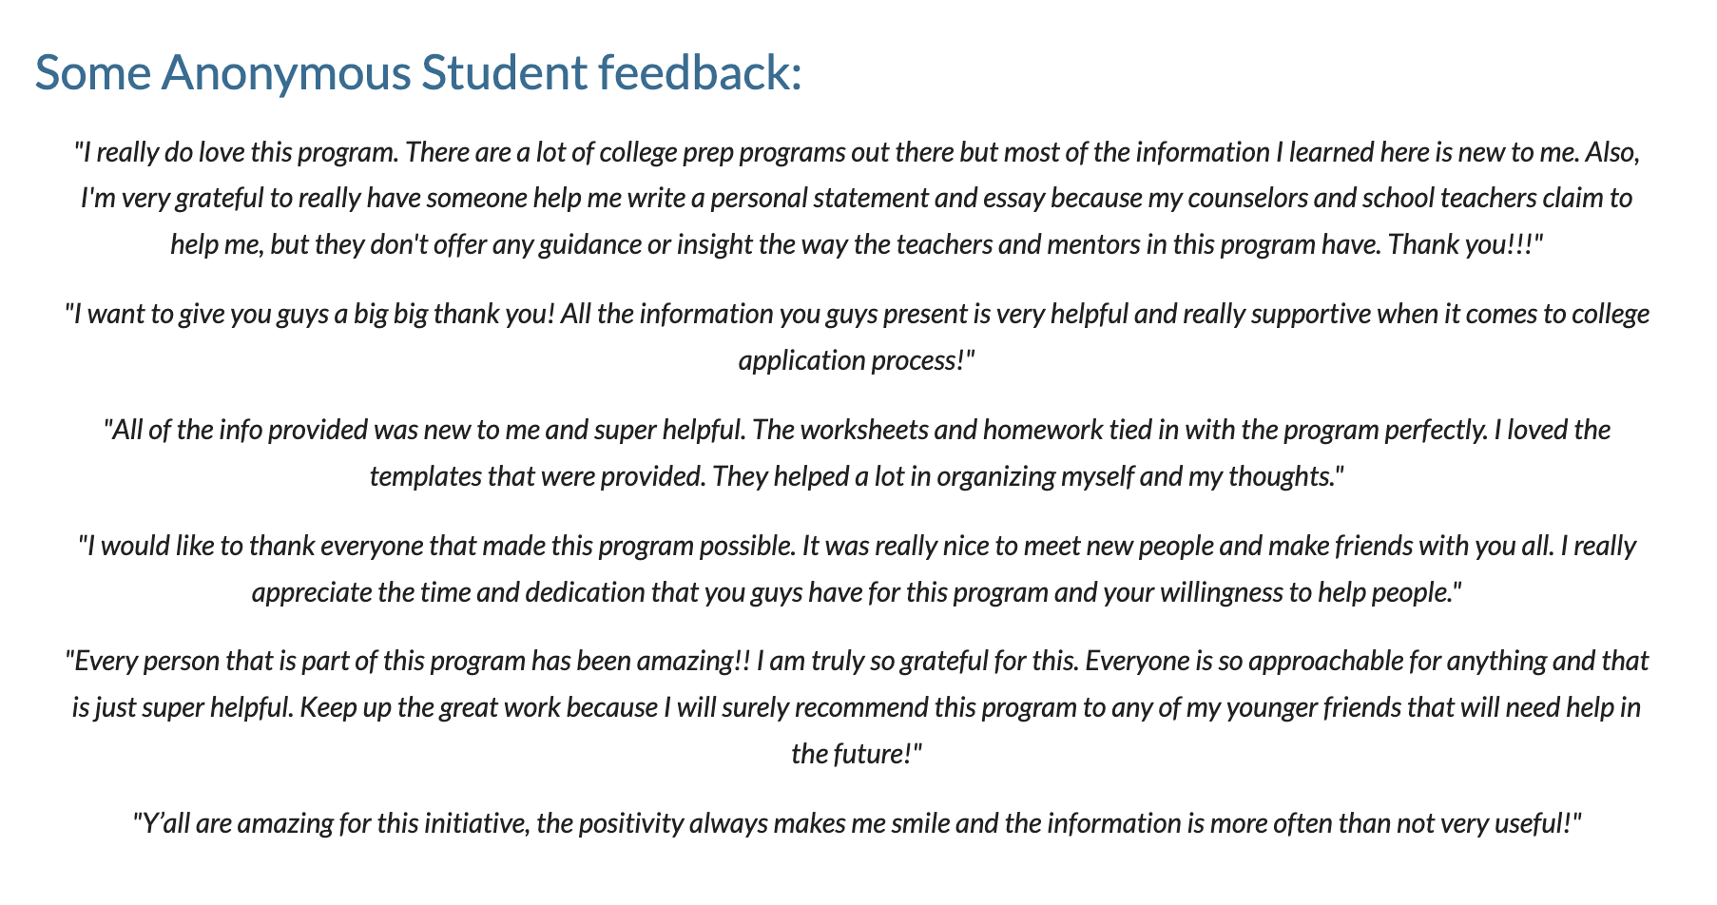Click the quote 'I would like to thank everyone'
This screenshot has width=1717, height=905.
click(x=856, y=569)
